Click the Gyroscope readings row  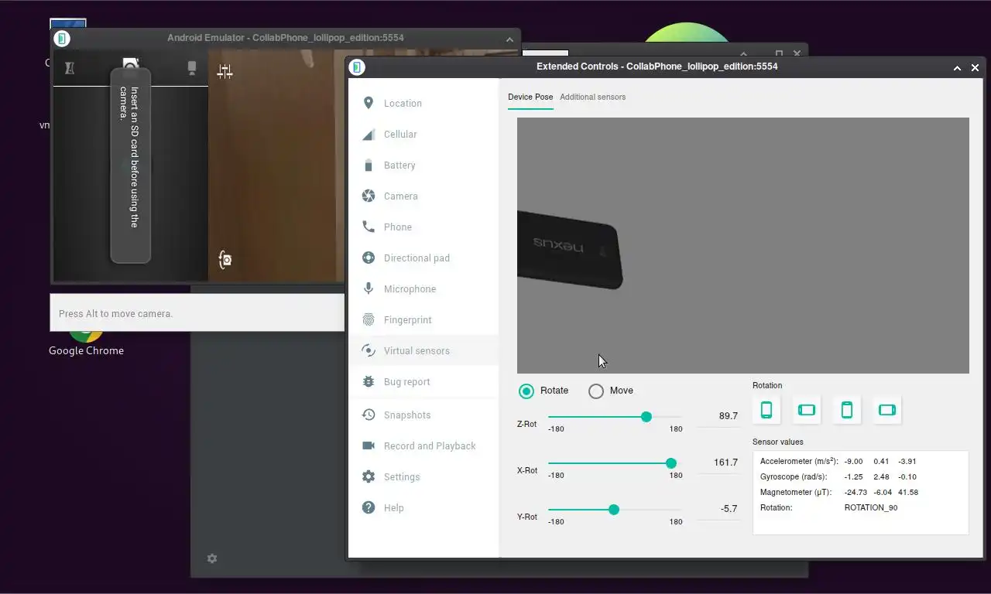click(839, 477)
